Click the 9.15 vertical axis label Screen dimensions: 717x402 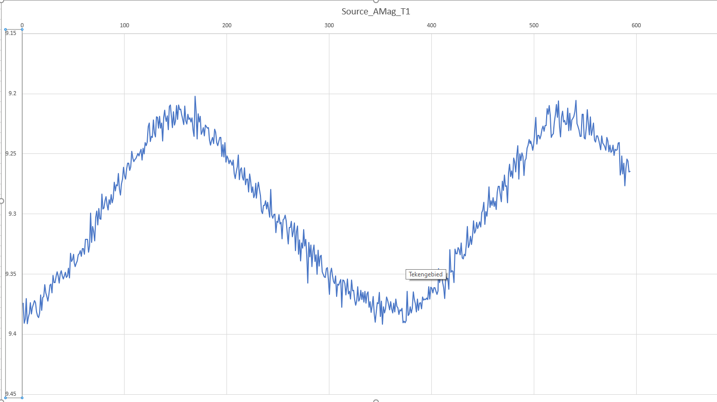[x=11, y=33]
